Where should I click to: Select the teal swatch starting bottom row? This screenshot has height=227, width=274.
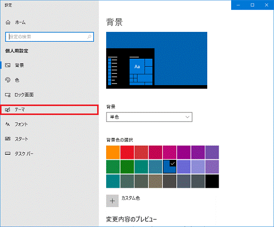(x=113, y=181)
